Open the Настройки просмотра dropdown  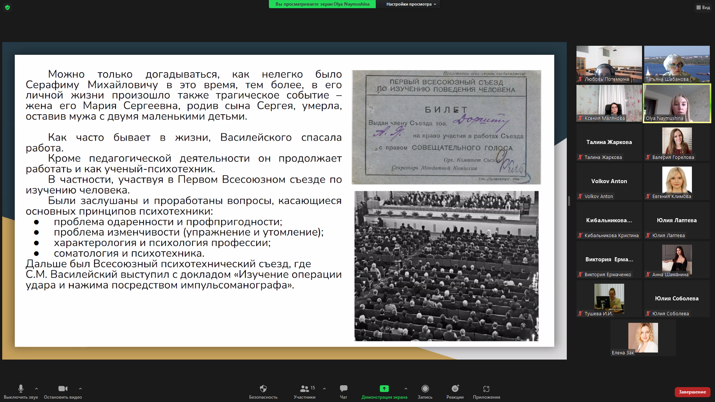coord(408,4)
